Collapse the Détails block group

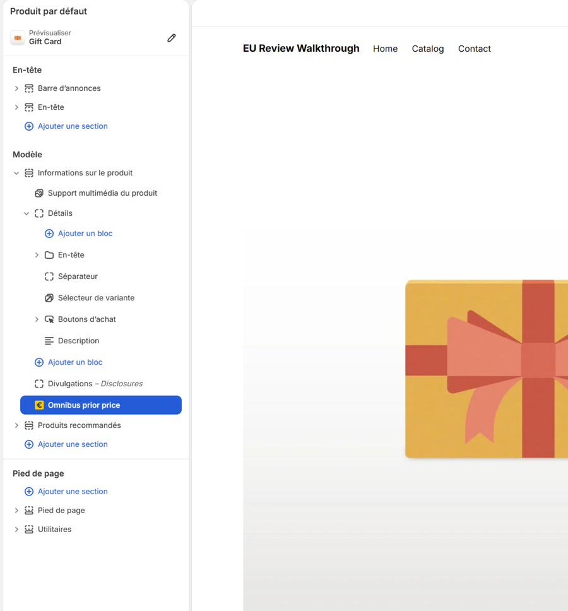(x=27, y=213)
